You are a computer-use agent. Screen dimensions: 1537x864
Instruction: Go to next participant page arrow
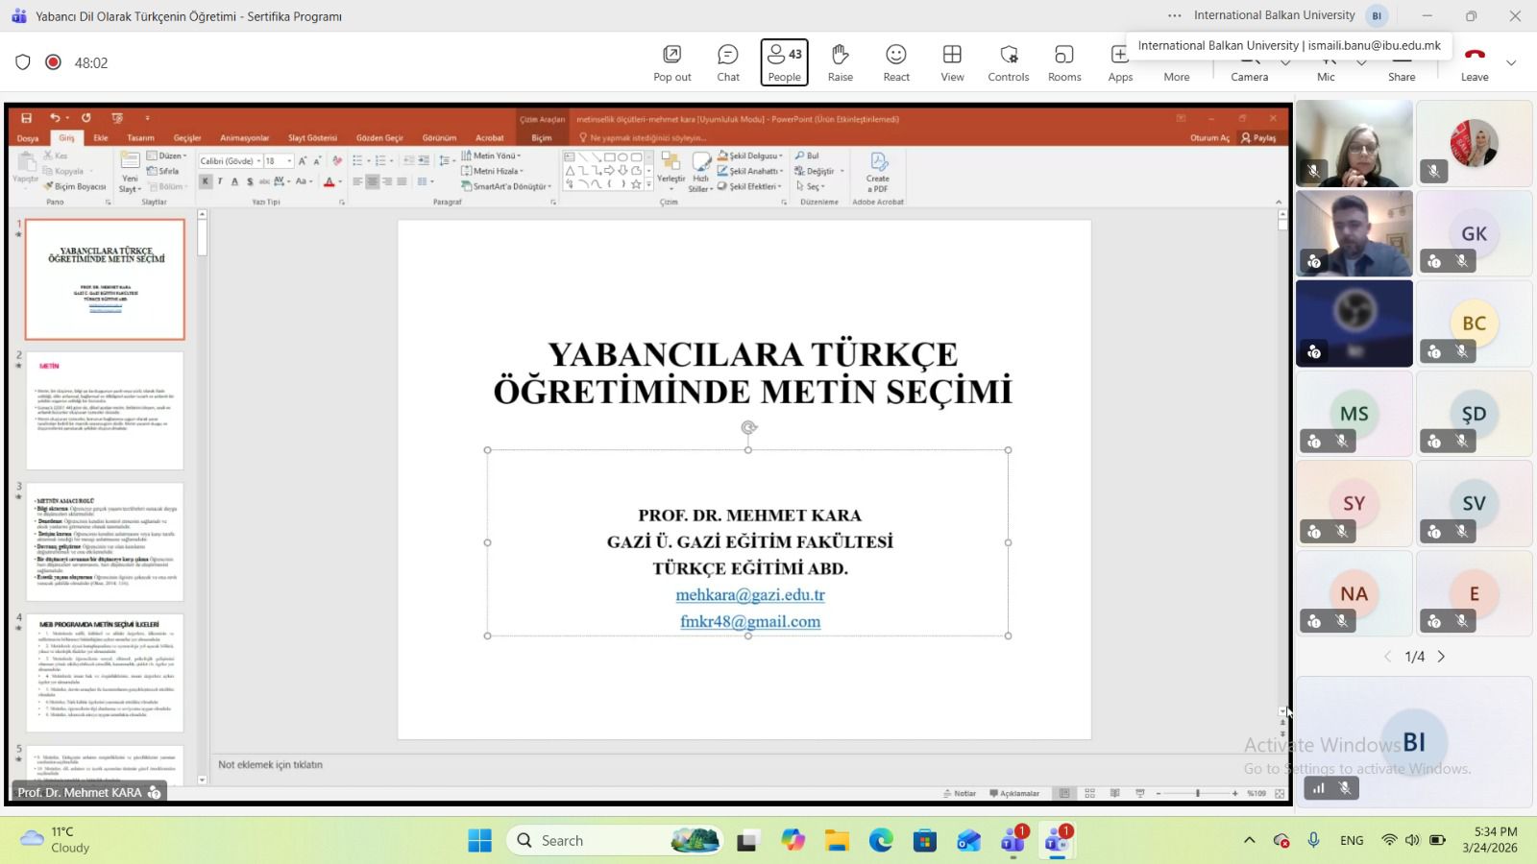(x=1441, y=657)
